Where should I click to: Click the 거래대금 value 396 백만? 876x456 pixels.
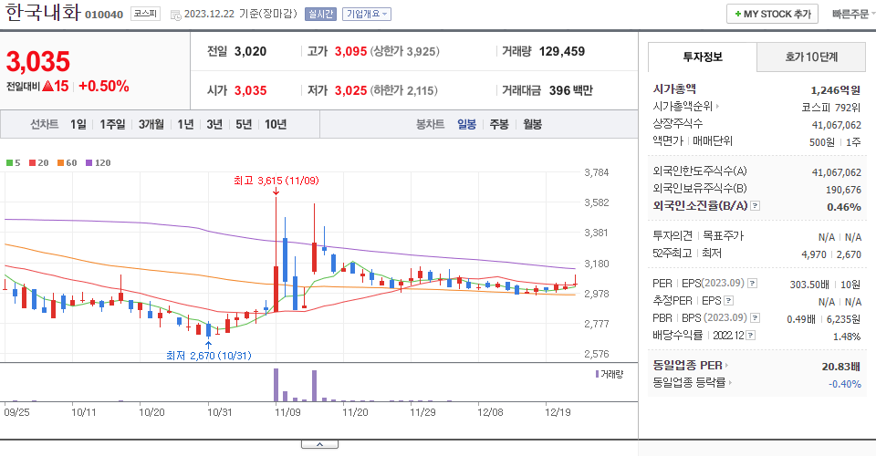pyautogui.click(x=571, y=90)
